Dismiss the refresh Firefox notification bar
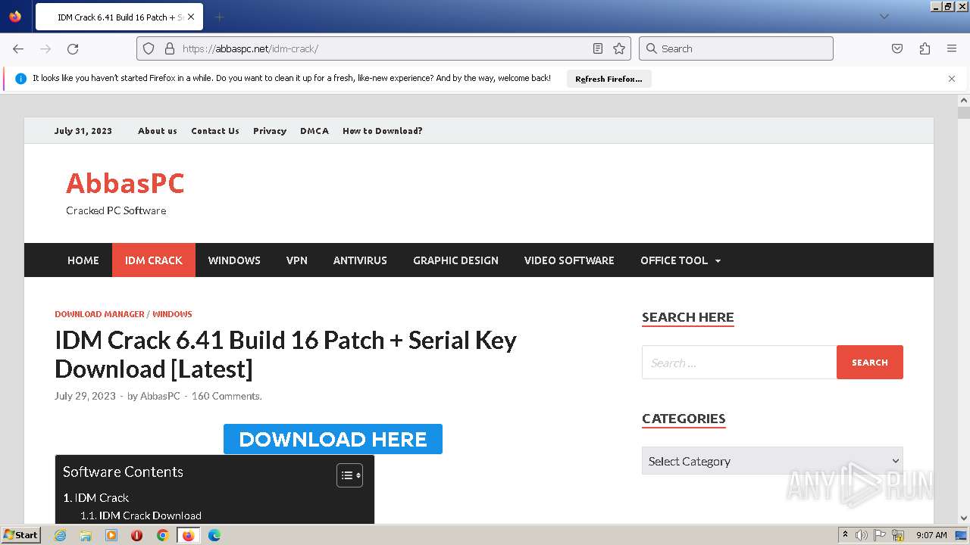970x545 pixels. (952, 79)
